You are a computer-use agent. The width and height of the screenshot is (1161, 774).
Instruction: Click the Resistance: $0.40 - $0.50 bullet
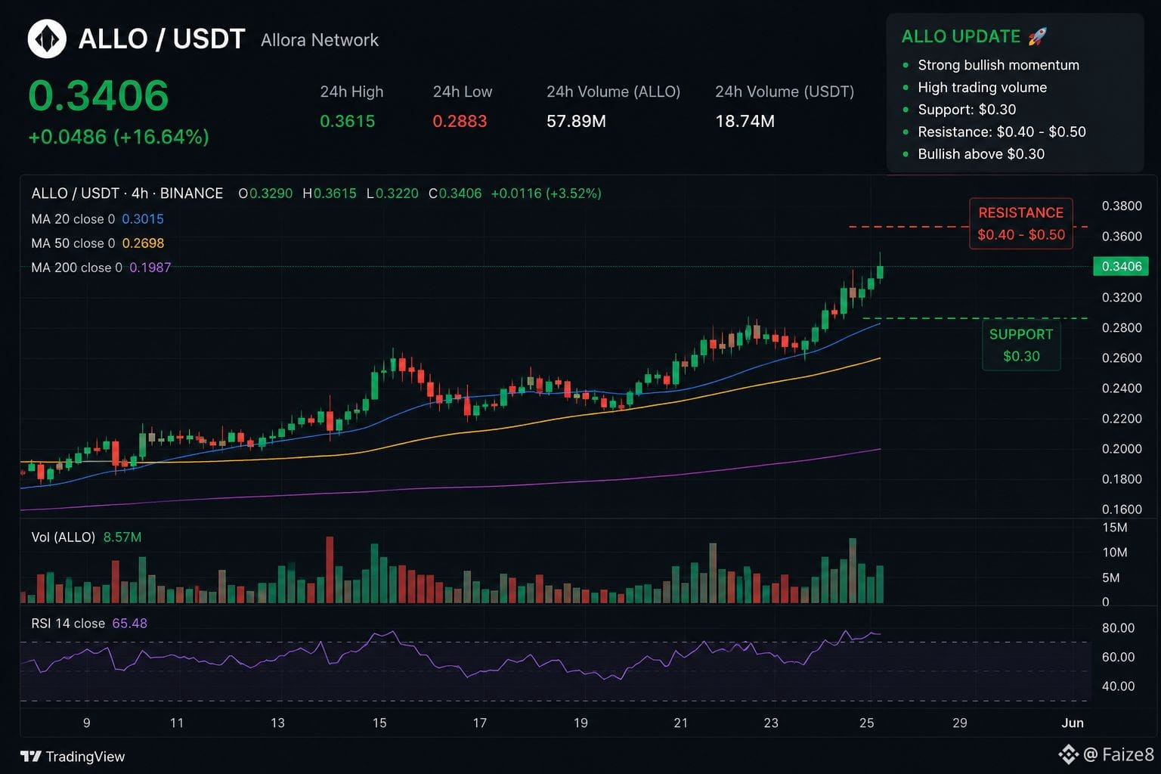click(1002, 132)
